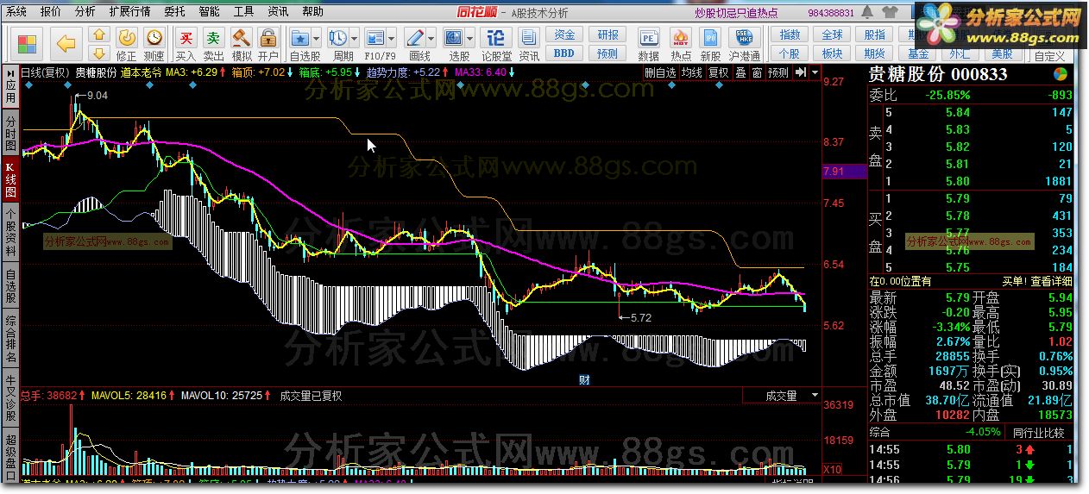1089x494 pixels.
Task: Open the 数据 PE data icon
Action: pyautogui.click(x=649, y=39)
